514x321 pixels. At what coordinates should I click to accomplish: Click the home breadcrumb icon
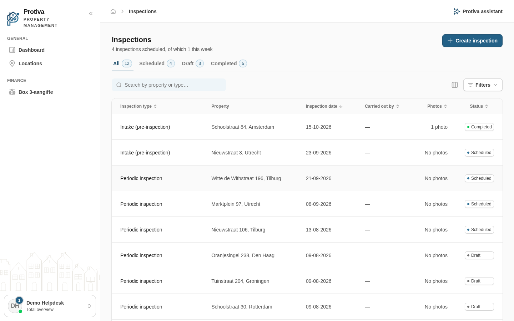click(113, 11)
